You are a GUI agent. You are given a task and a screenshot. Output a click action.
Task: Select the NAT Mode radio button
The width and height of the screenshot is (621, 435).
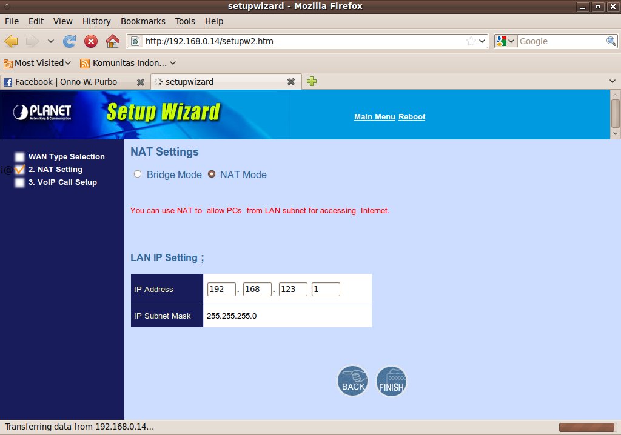tap(212, 174)
